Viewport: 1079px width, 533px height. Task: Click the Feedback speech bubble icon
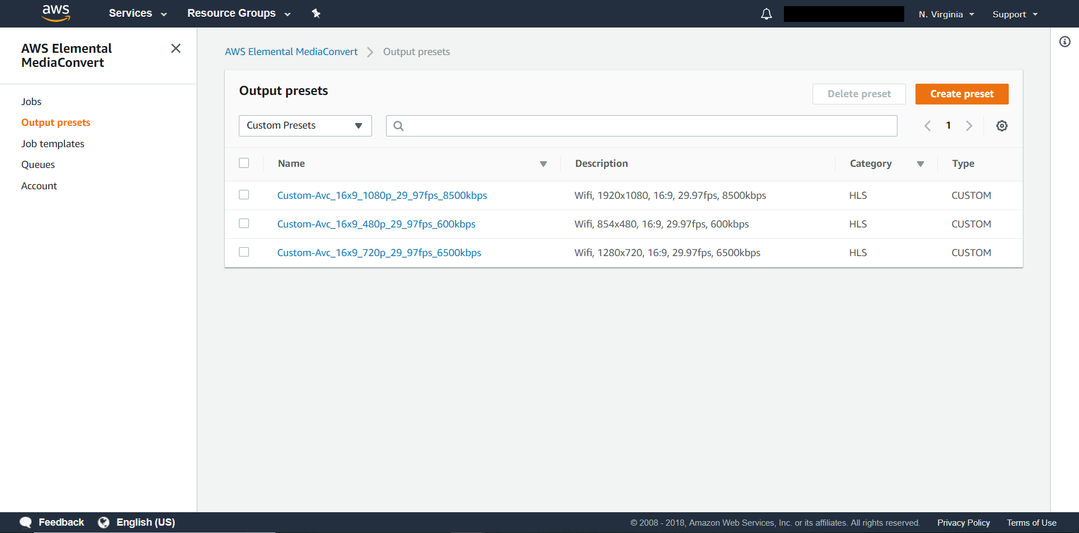point(26,522)
